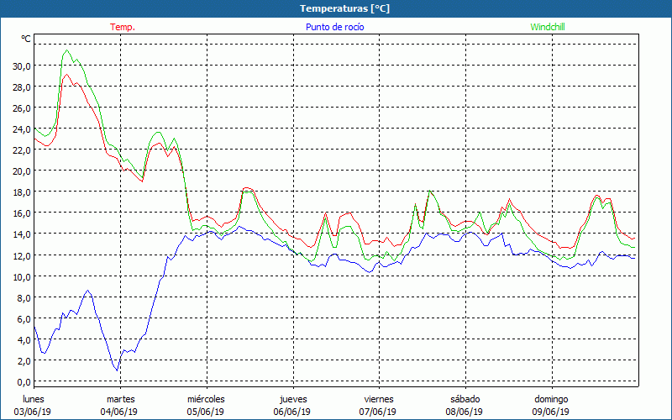Click the 30,0 y-axis value
This screenshot has width=672, height=420.
[x=22, y=66]
